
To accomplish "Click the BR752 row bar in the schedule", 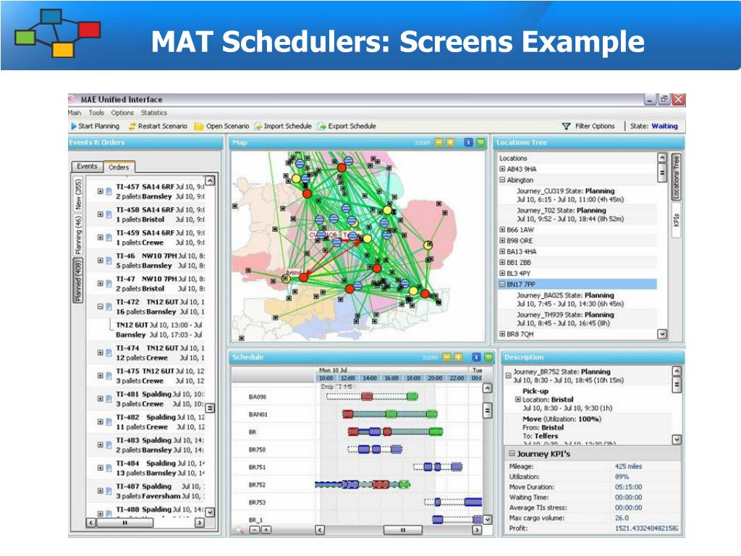I will click(363, 484).
